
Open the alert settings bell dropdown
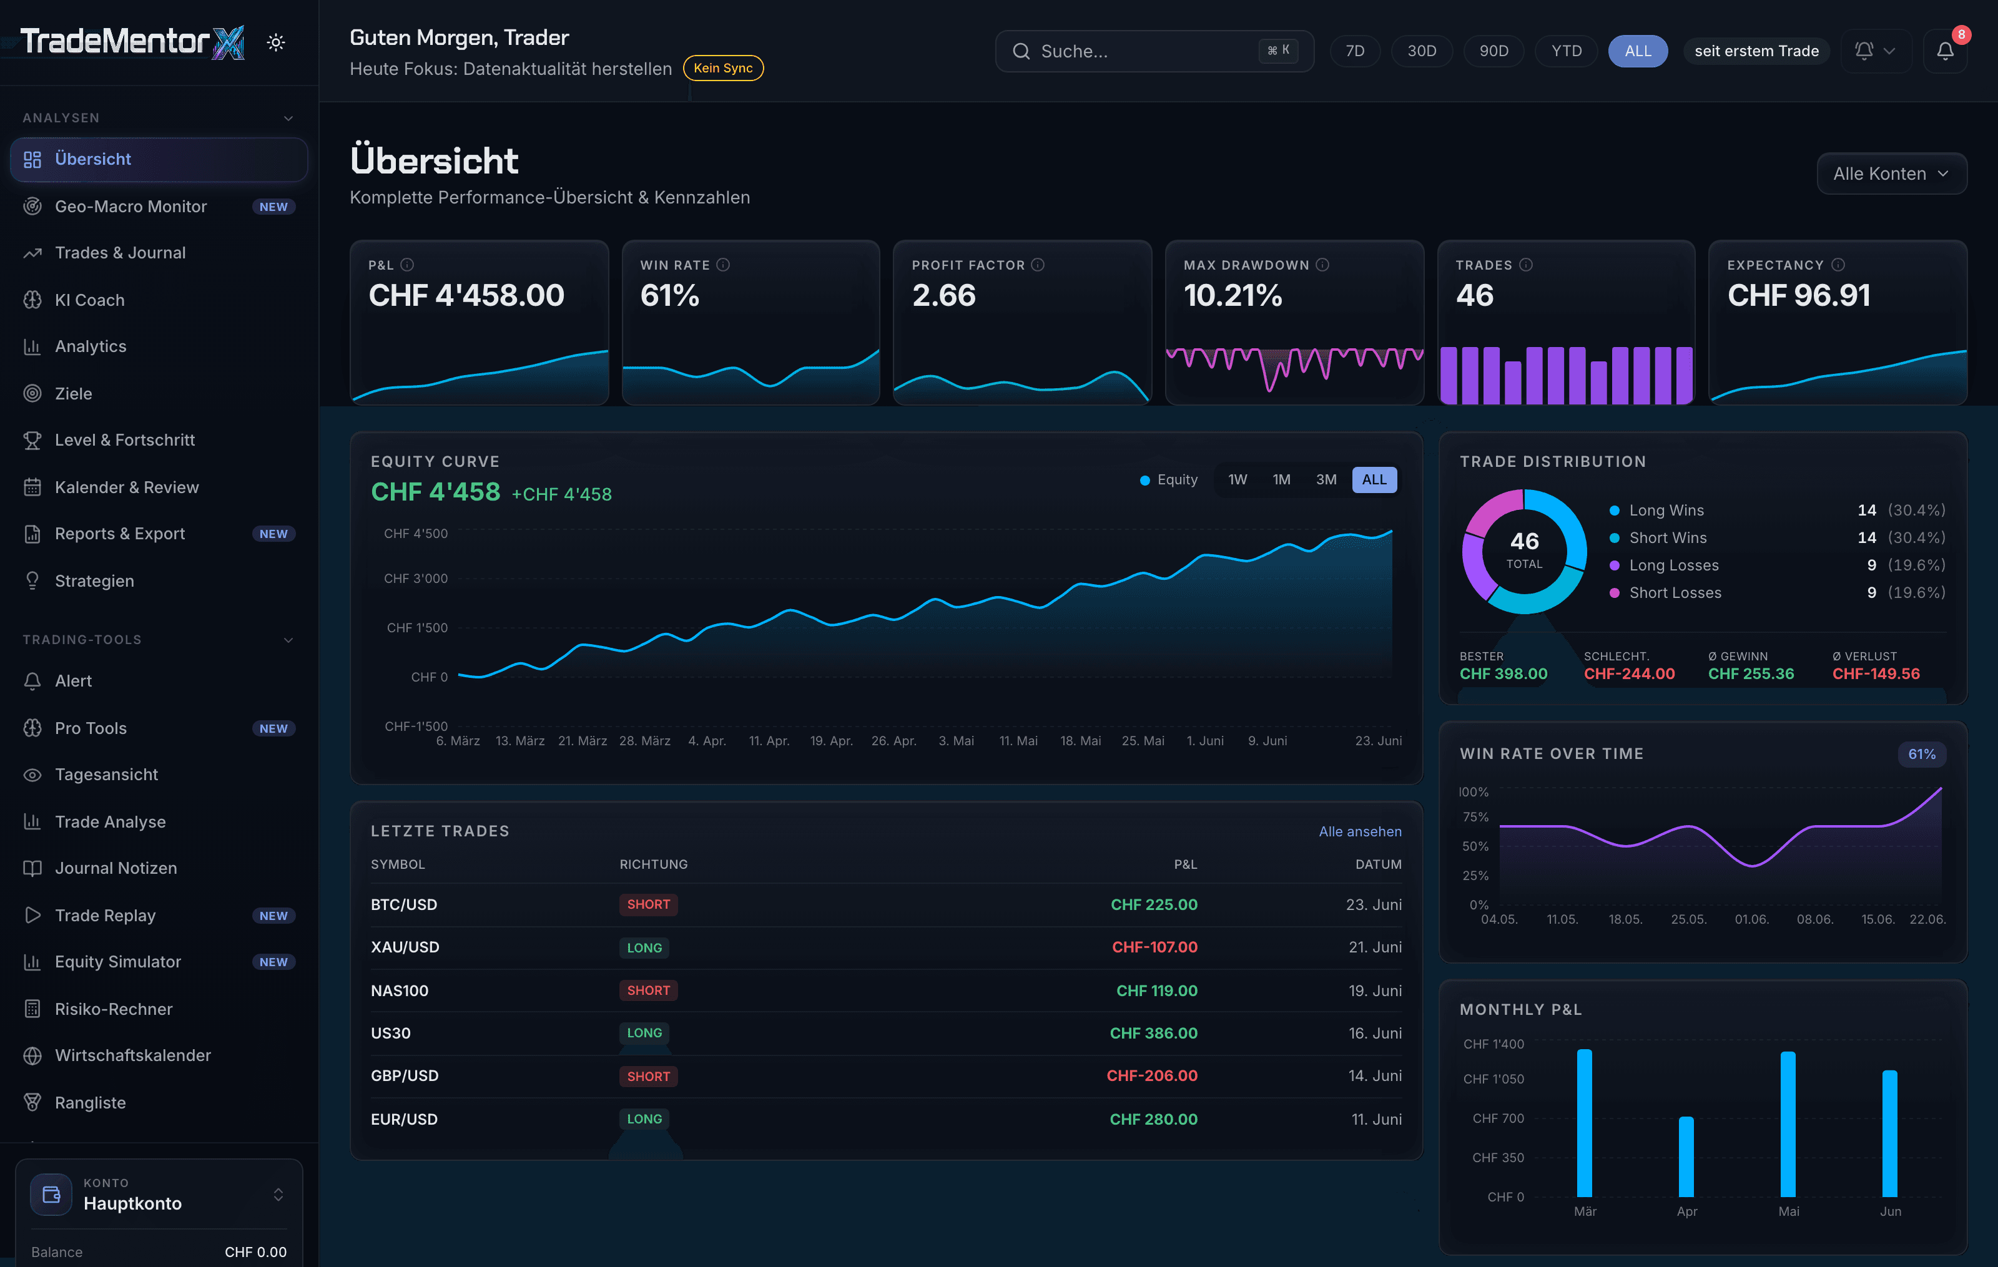click(x=1875, y=51)
